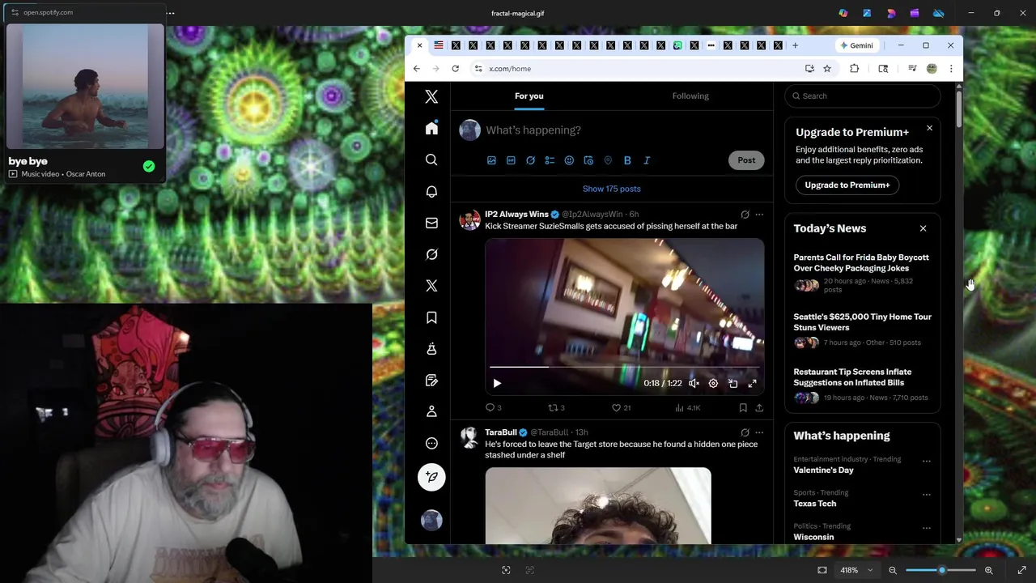Zoom in on the image viewer

coord(988,570)
